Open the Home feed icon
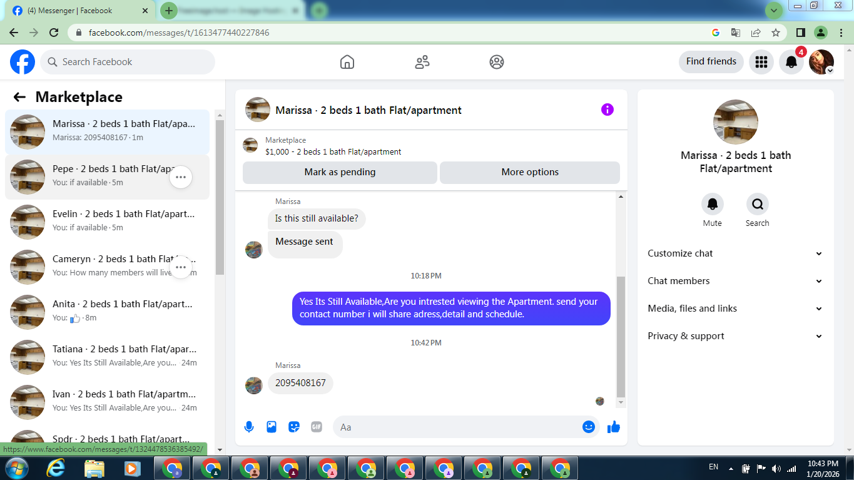The height and width of the screenshot is (480, 854). point(347,62)
